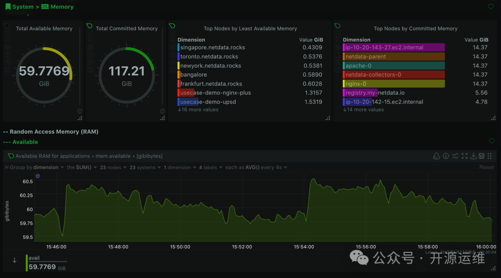Click Netdata logo beside Available RAM chart title

pyautogui.click(x=11, y=156)
